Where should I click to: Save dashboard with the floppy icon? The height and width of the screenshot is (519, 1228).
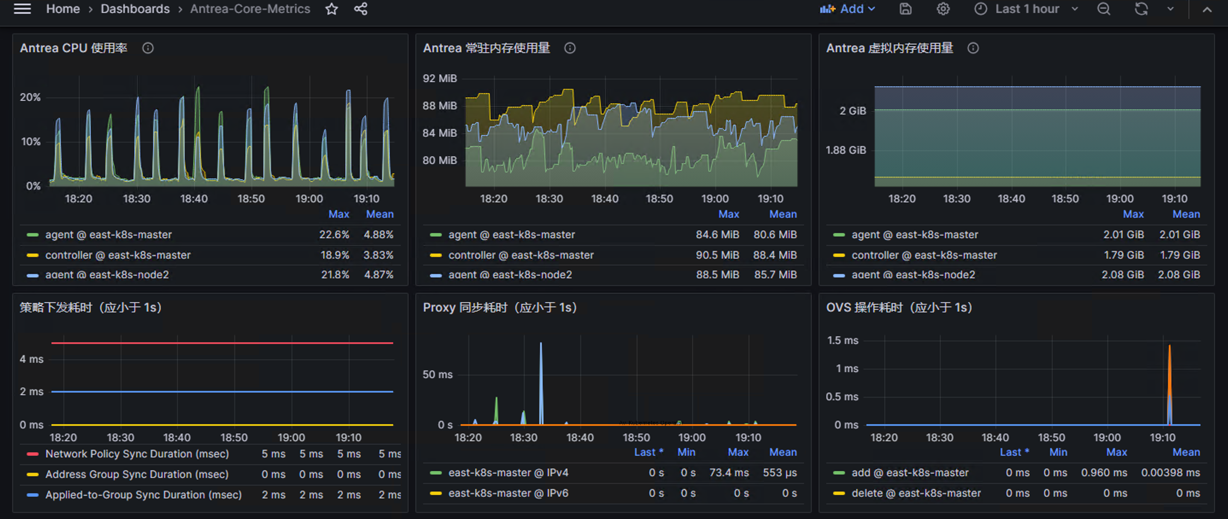905,9
